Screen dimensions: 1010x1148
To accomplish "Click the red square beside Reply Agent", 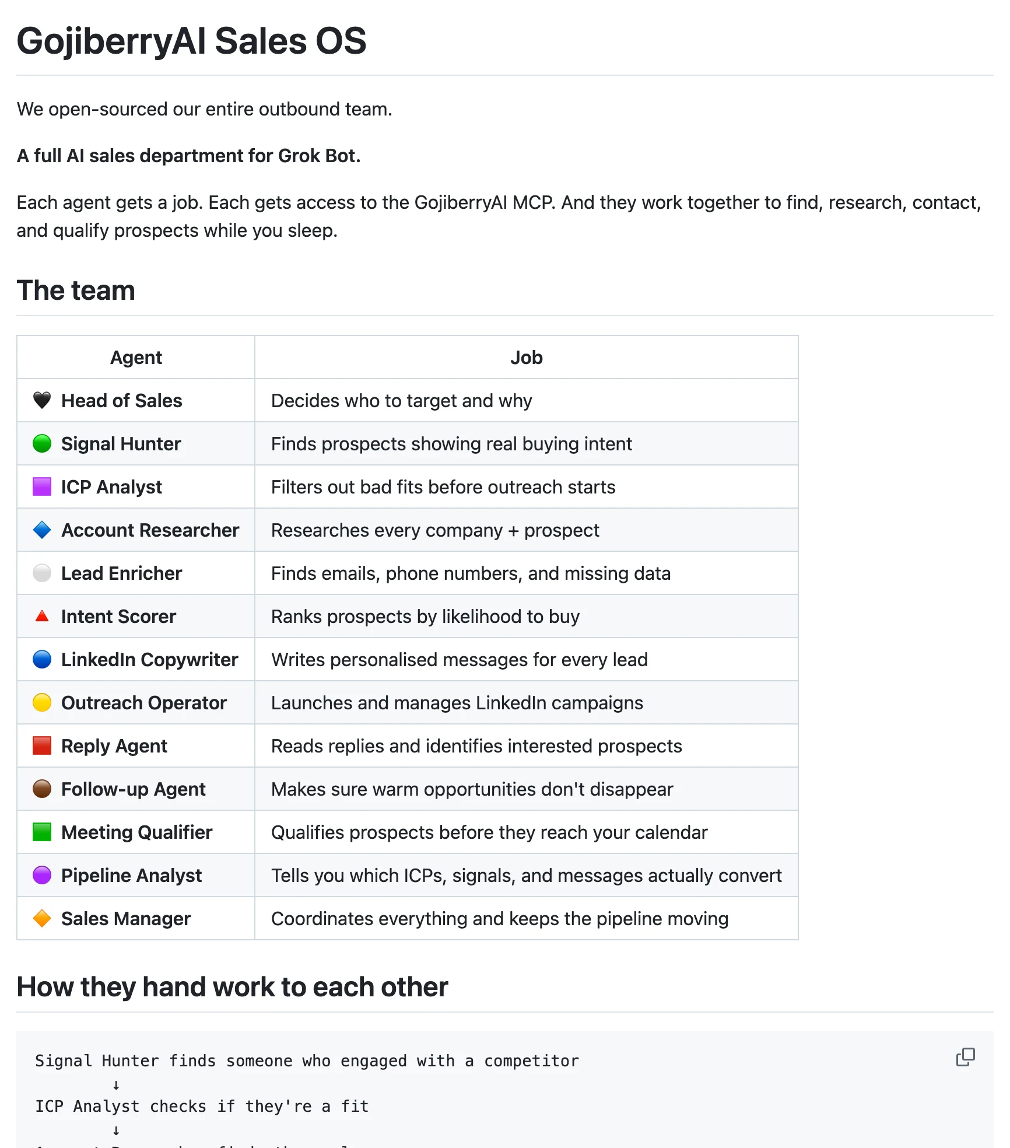I will (42, 745).
